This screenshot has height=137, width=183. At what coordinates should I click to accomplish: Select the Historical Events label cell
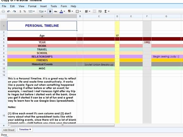[42, 64]
